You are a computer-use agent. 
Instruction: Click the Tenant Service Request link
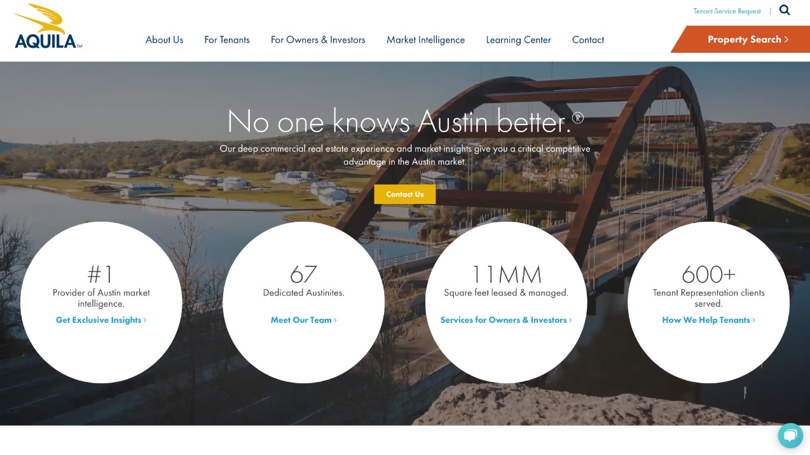click(727, 11)
